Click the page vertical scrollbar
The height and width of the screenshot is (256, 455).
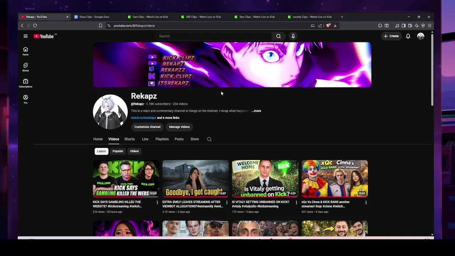(432, 69)
